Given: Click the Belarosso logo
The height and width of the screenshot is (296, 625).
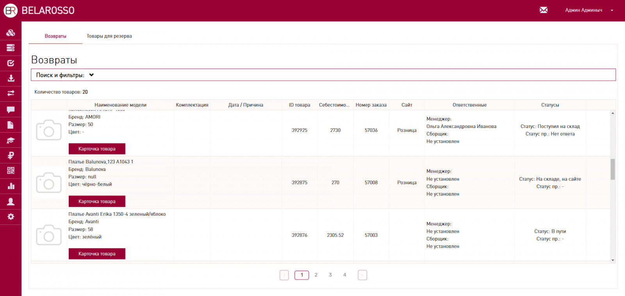Looking at the screenshot, I should 39,11.
